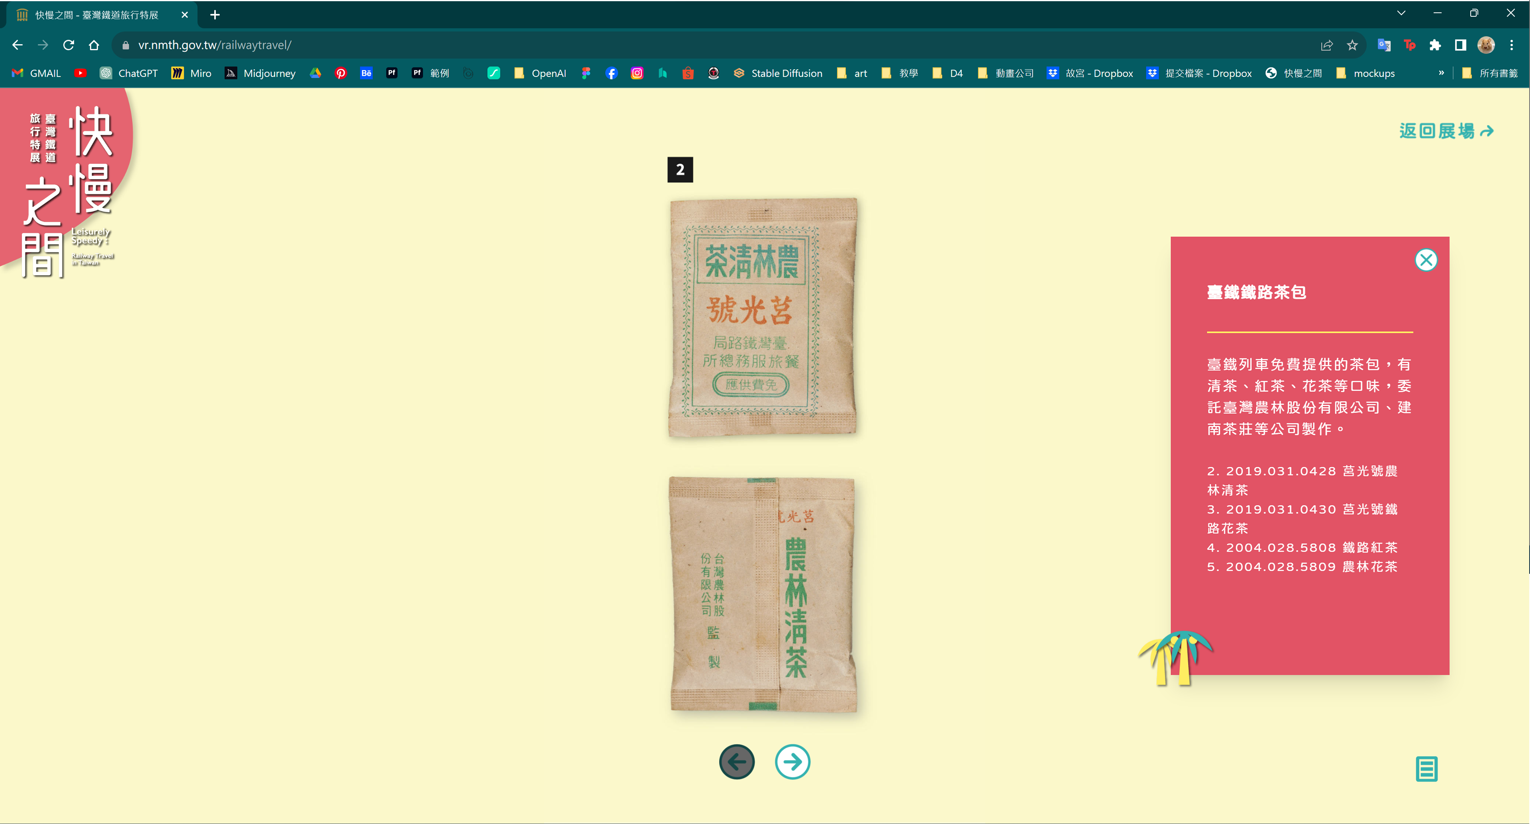The height and width of the screenshot is (824, 1530).
Task: Toggle the browser side panel
Action: (1461, 45)
